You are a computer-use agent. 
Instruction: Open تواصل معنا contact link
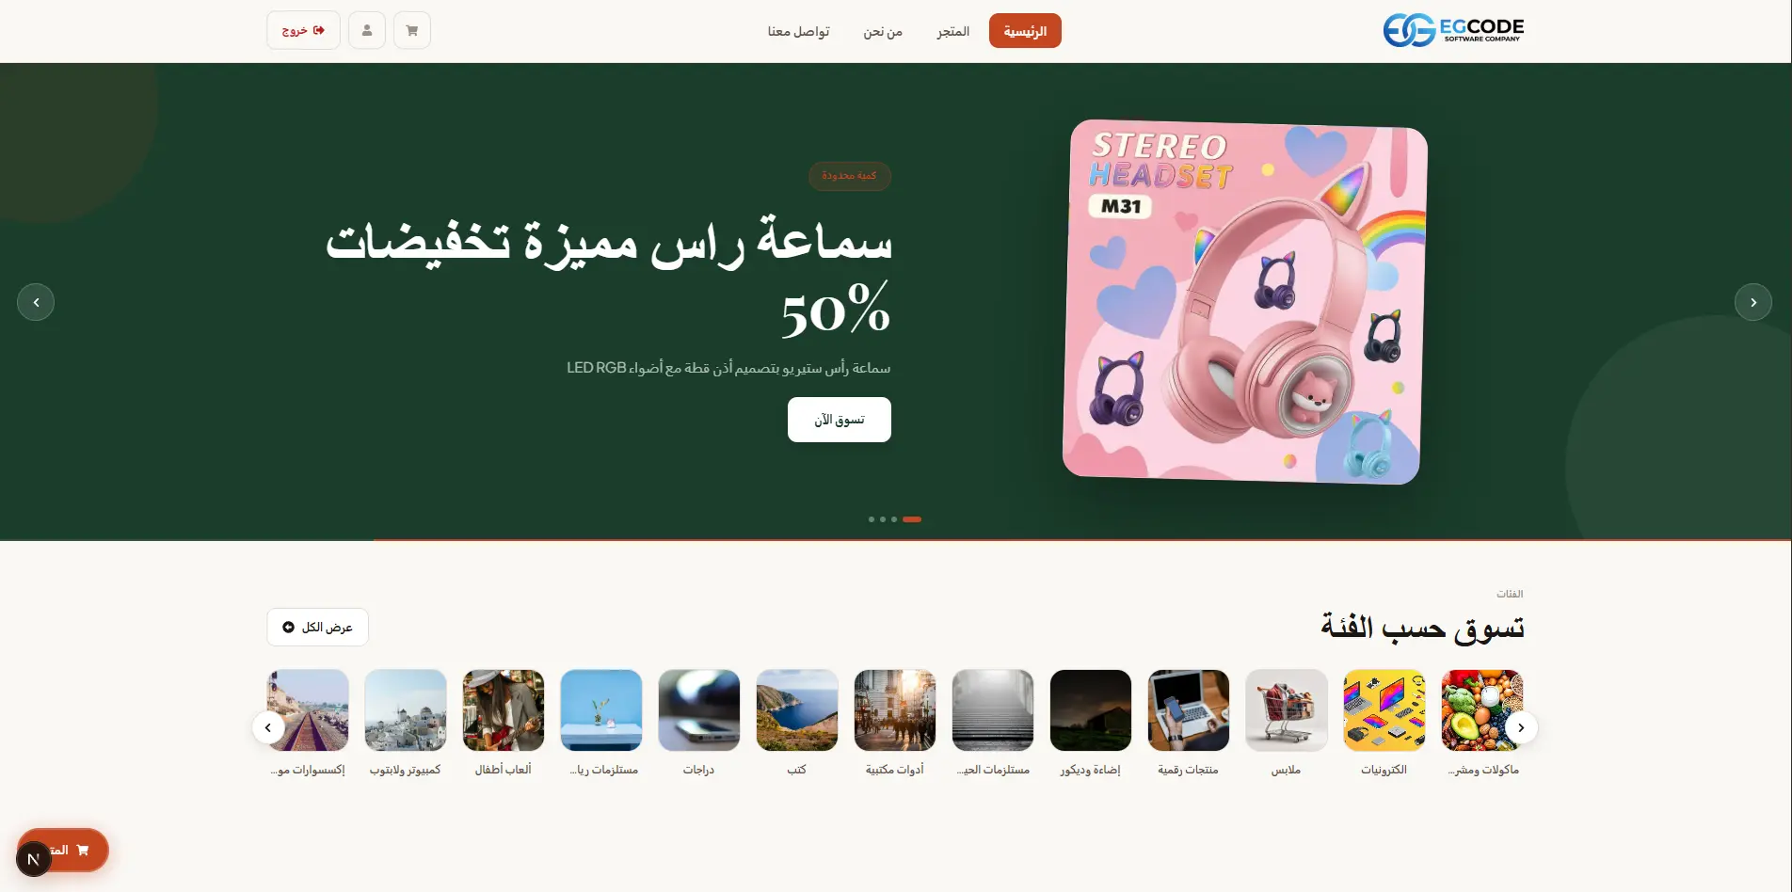pos(798,31)
